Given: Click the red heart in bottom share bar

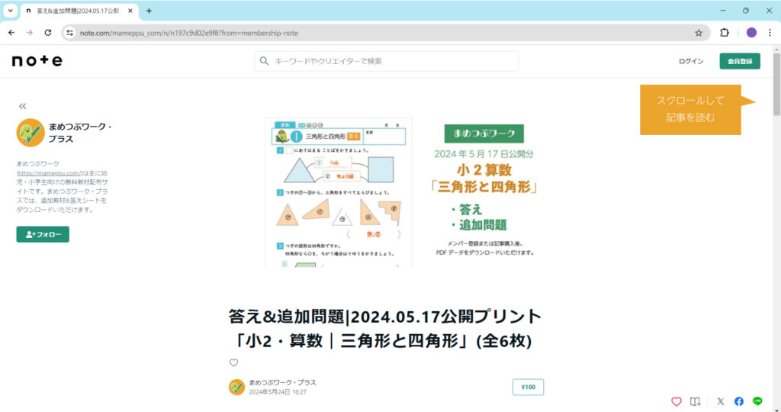Looking at the screenshot, I should (676, 401).
